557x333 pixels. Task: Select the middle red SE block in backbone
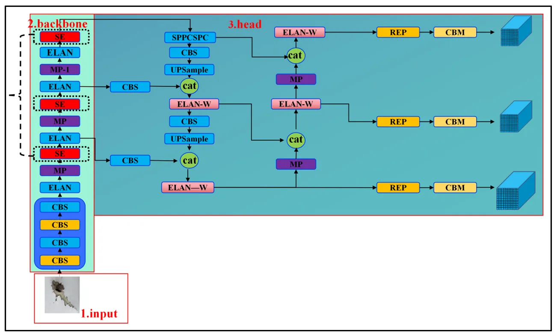click(60, 104)
